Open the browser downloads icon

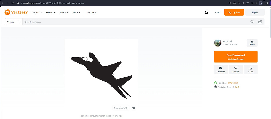[x=252, y=3]
